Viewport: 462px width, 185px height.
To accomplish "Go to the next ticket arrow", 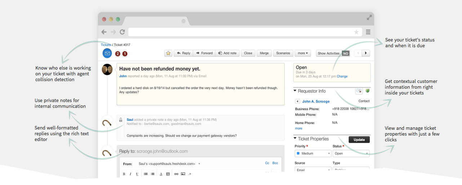I will point(366,53).
